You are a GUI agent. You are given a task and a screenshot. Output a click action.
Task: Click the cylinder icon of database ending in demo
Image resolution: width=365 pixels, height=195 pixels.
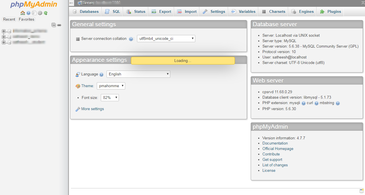pyautogui.click(x=9, y=37)
